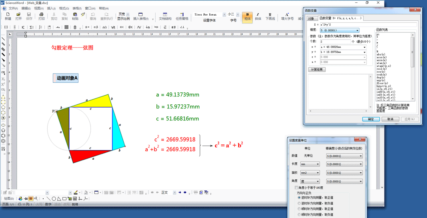This screenshot has height=218, width=427.
Task: Select the ellipse drawing tool
Action: 54,198
